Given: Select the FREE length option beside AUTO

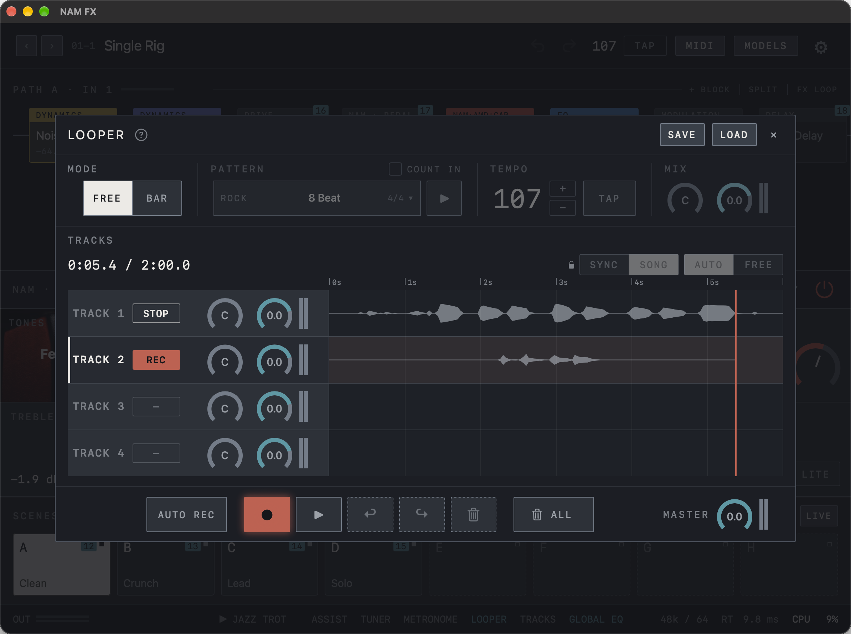Looking at the screenshot, I should click(758, 265).
